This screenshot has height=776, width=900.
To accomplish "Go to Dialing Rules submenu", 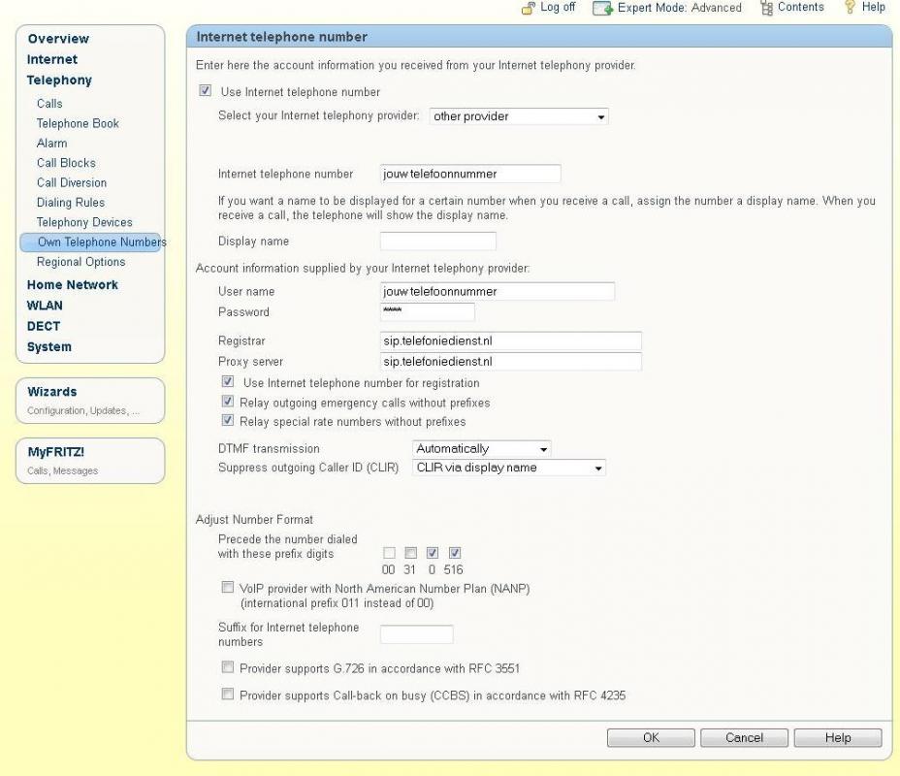I will tap(71, 202).
